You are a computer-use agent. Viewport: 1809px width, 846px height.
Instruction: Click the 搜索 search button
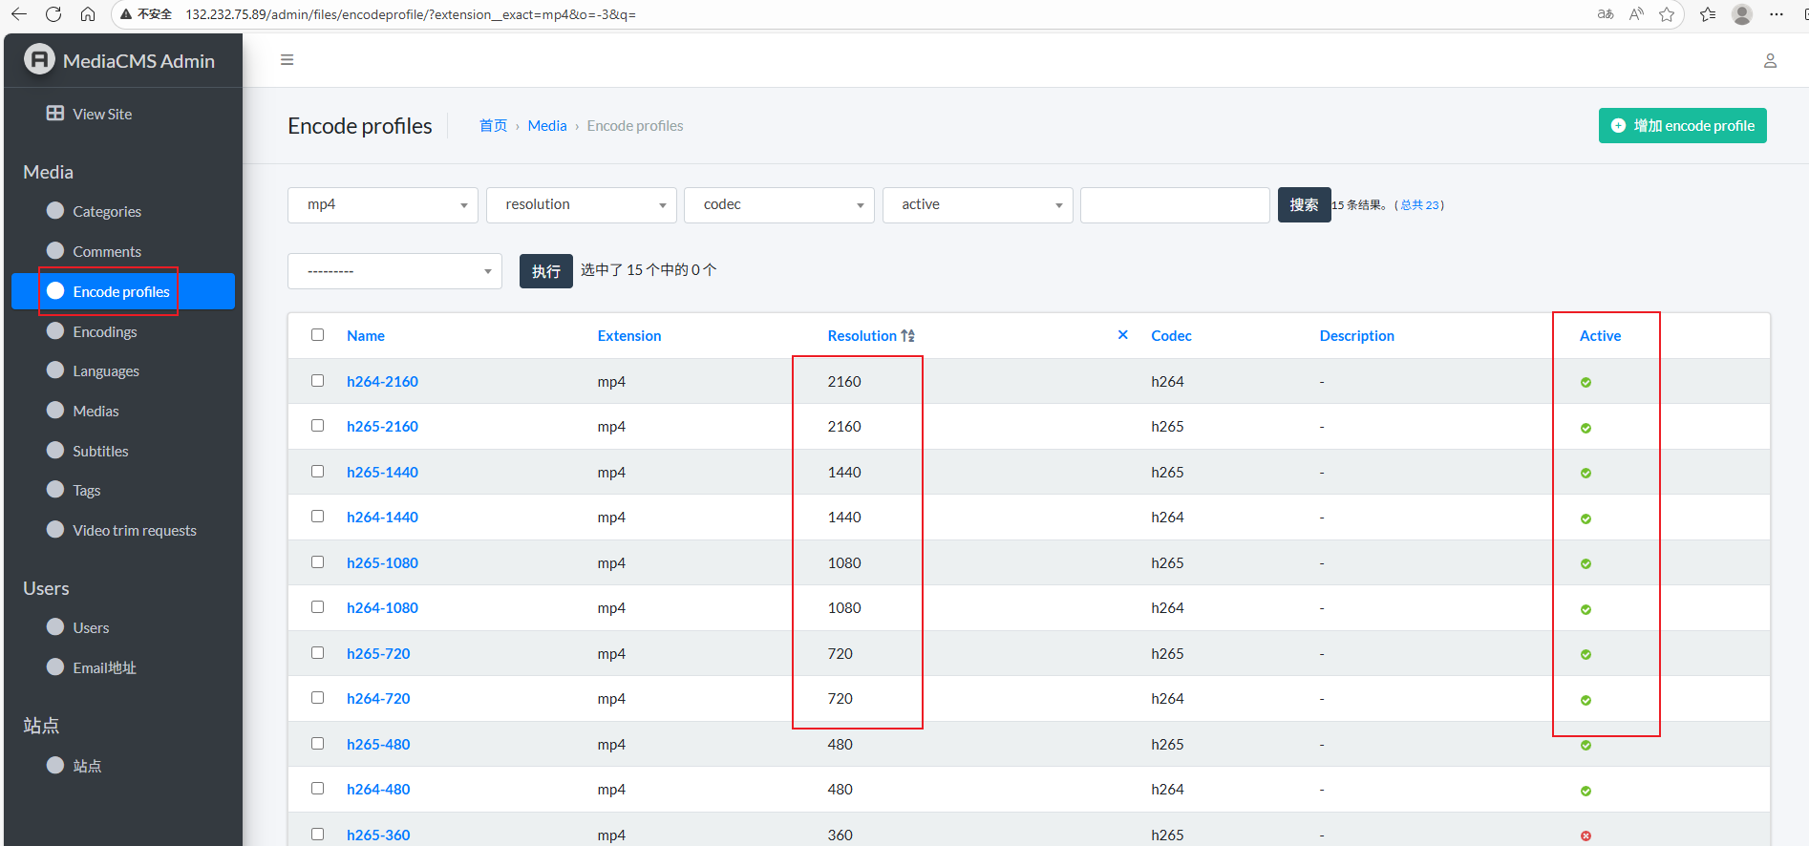pos(1304,204)
